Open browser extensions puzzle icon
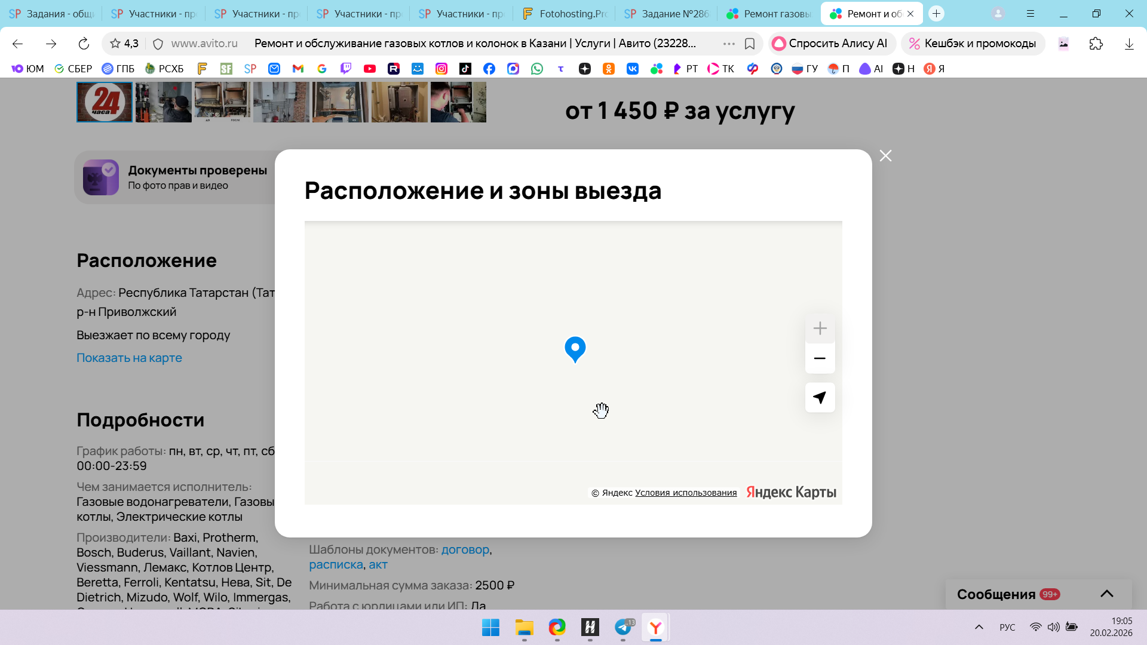Image resolution: width=1147 pixels, height=645 pixels. tap(1096, 44)
